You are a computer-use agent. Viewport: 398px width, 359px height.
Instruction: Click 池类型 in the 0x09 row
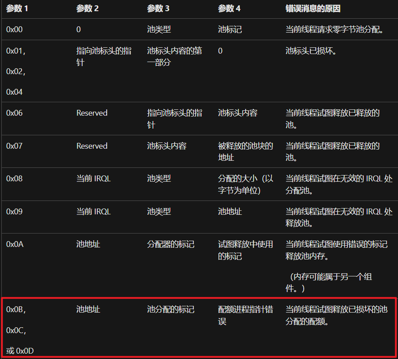point(159,212)
